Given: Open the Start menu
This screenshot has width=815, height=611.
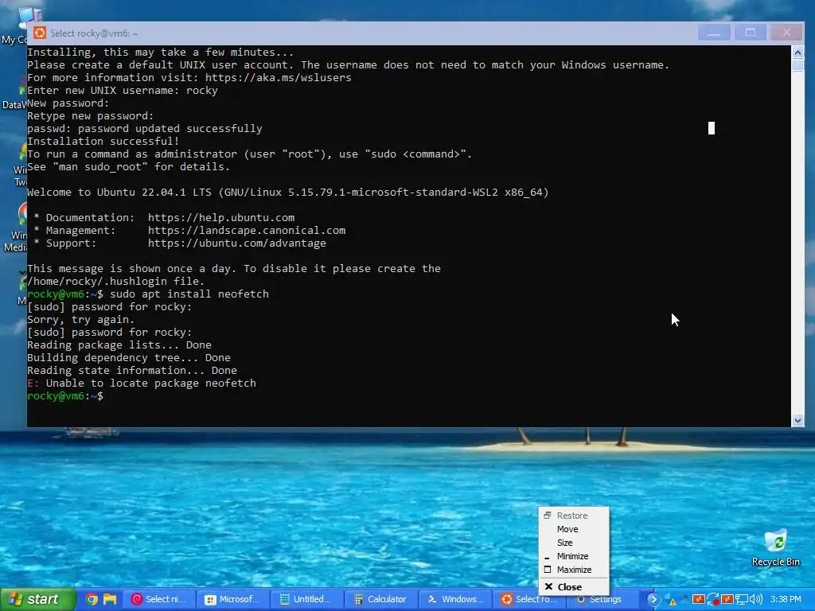Looking at the screenshot, I should click(37, 600).
